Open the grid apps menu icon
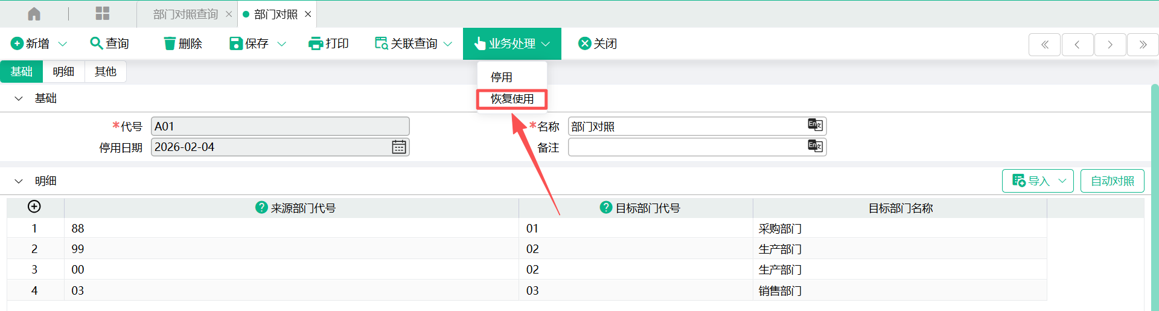1159x311 pixels. (103, 14)
